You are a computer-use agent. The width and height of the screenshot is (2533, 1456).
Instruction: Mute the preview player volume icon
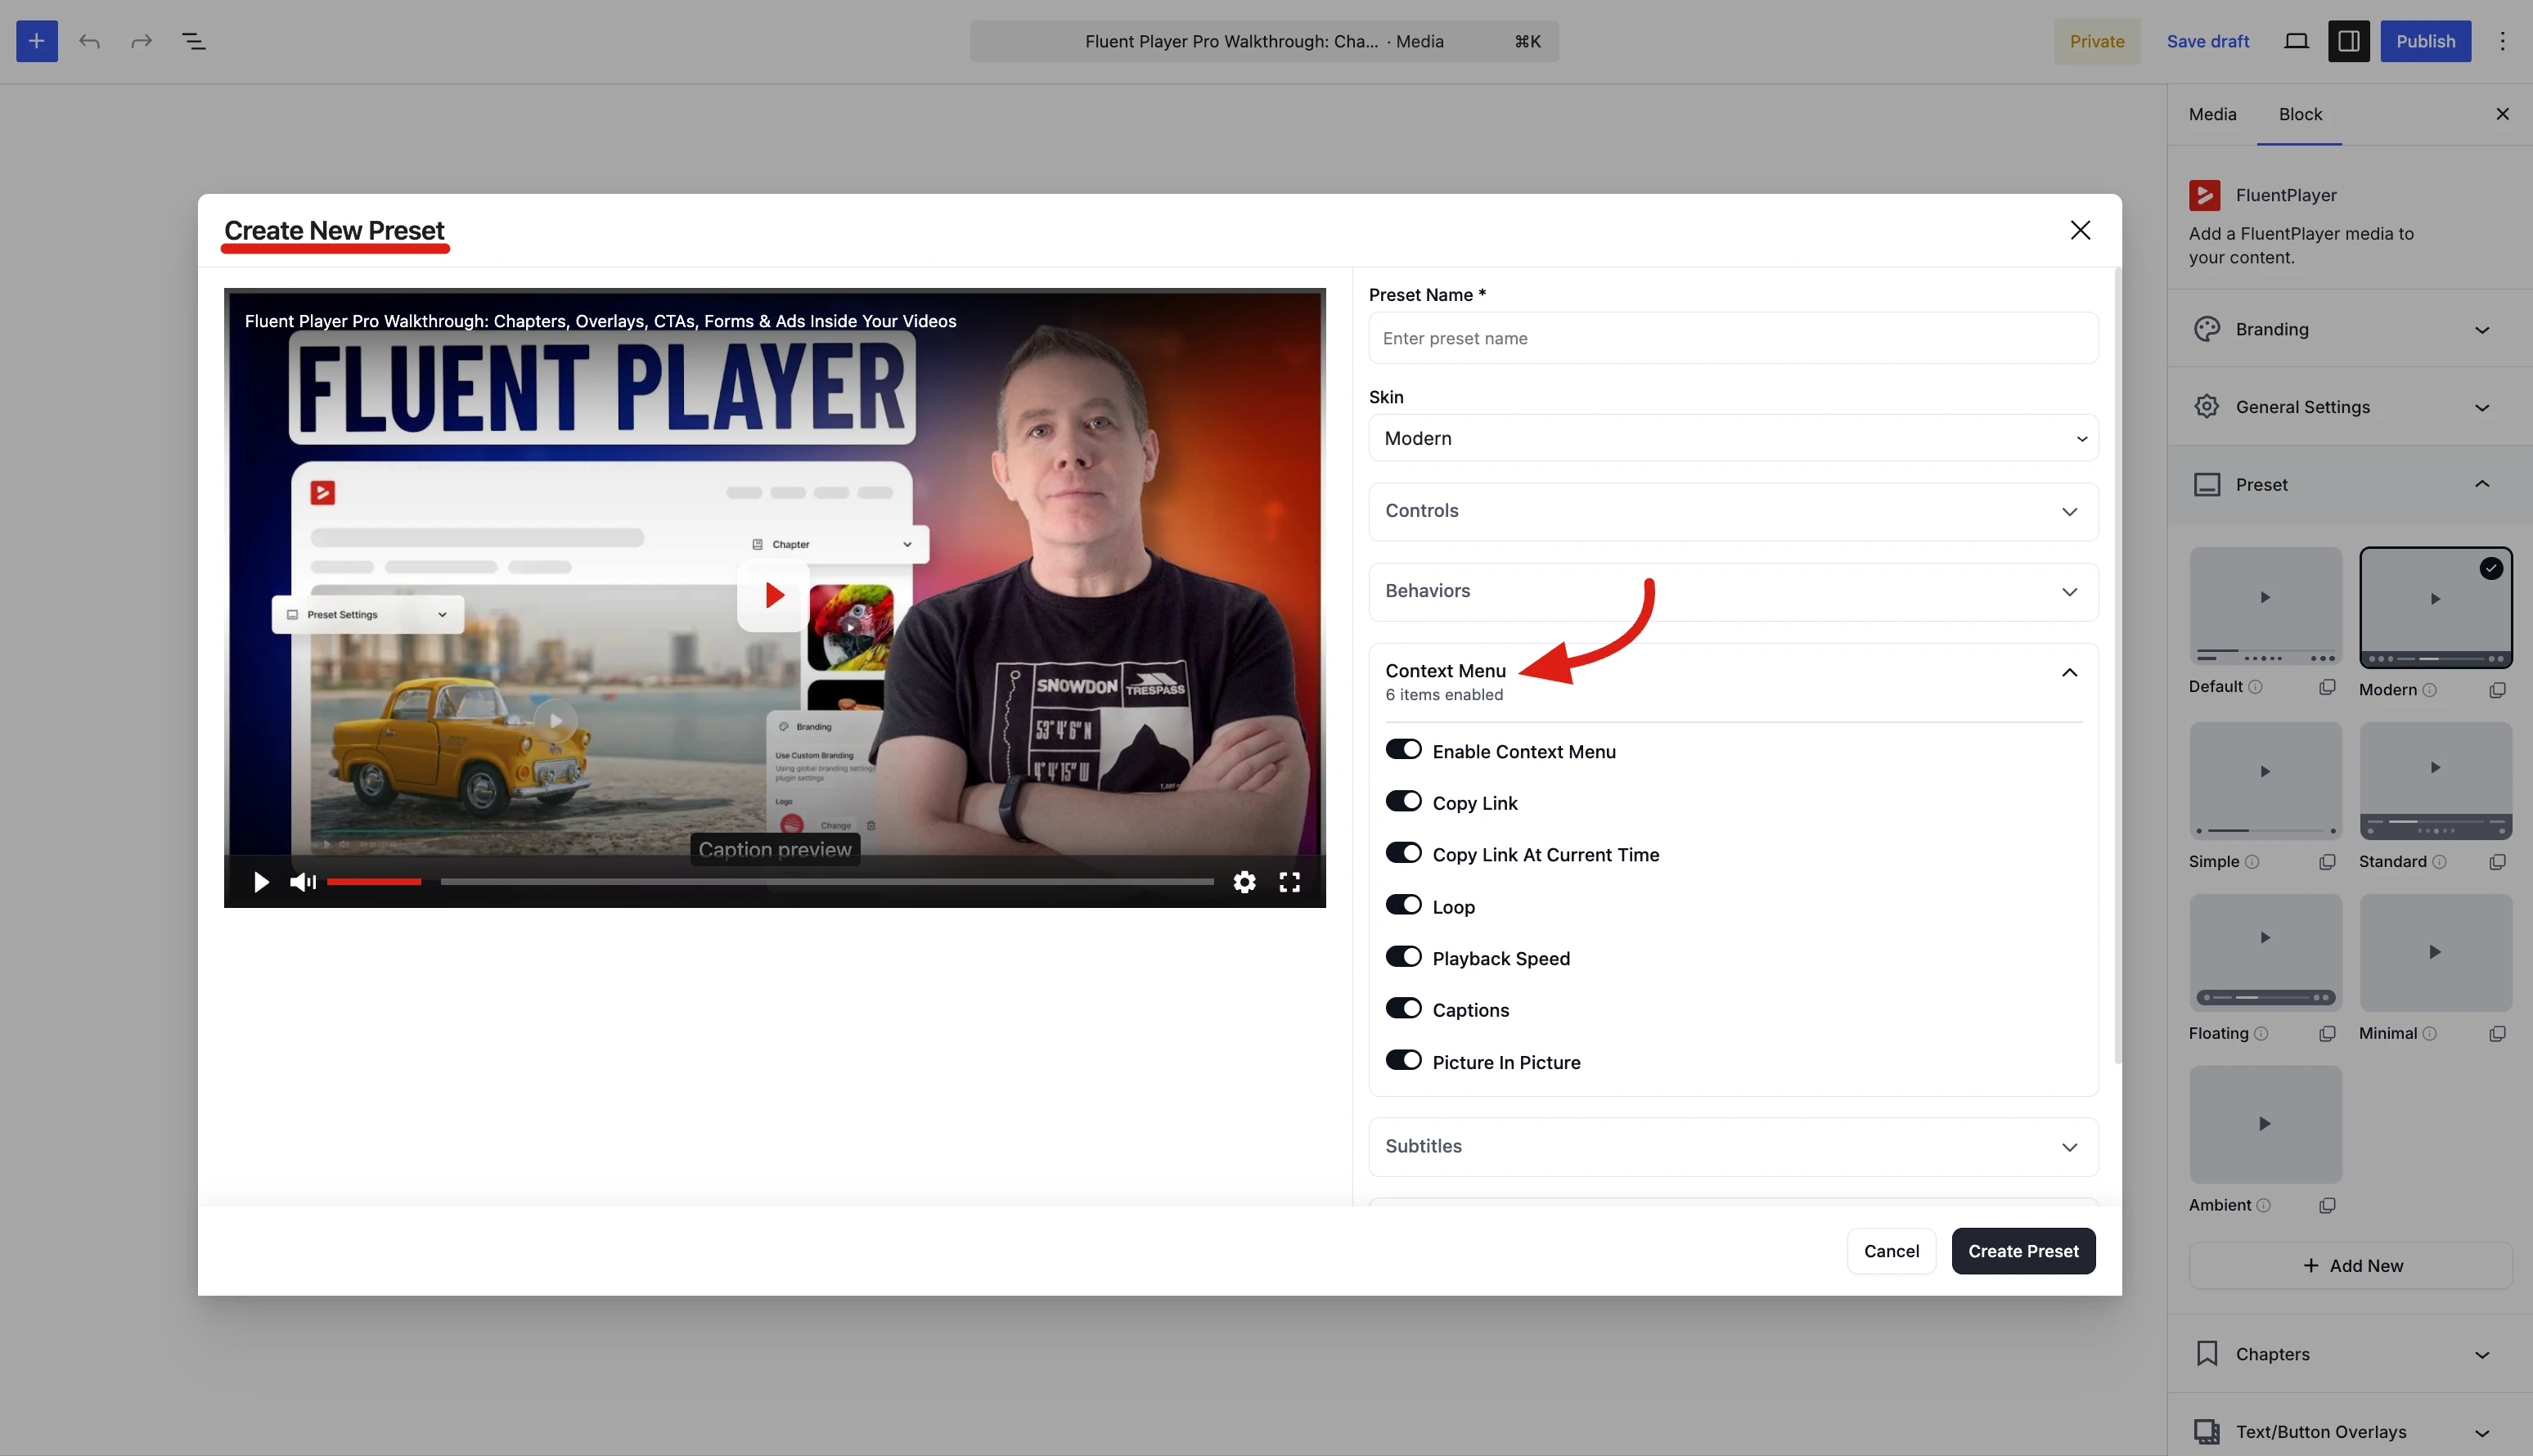click(x=303, y=882)
